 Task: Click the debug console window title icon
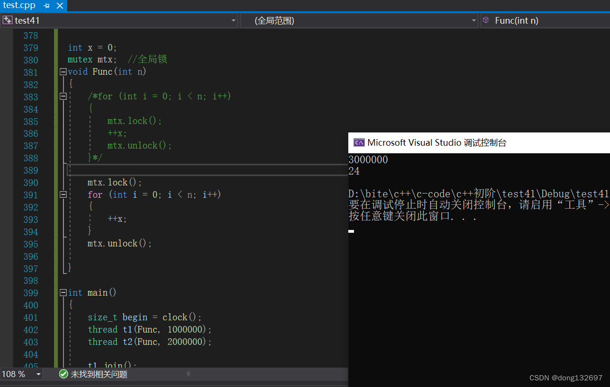pos(359,142)
